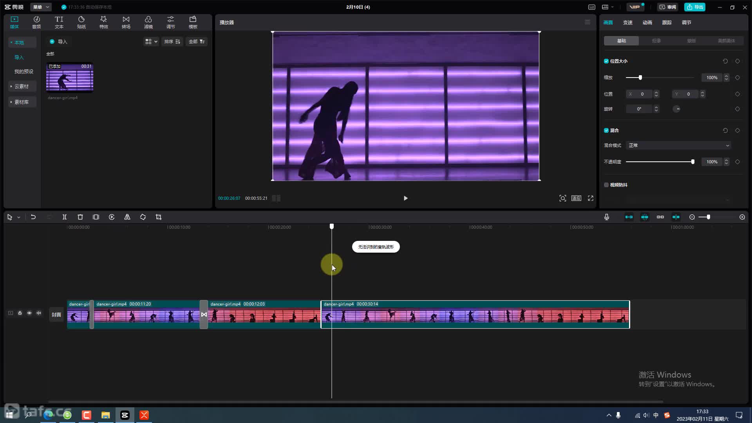Switch to the 调节 tab in right panel
Screen dimensions: 752x423
[x=687, y=22]
